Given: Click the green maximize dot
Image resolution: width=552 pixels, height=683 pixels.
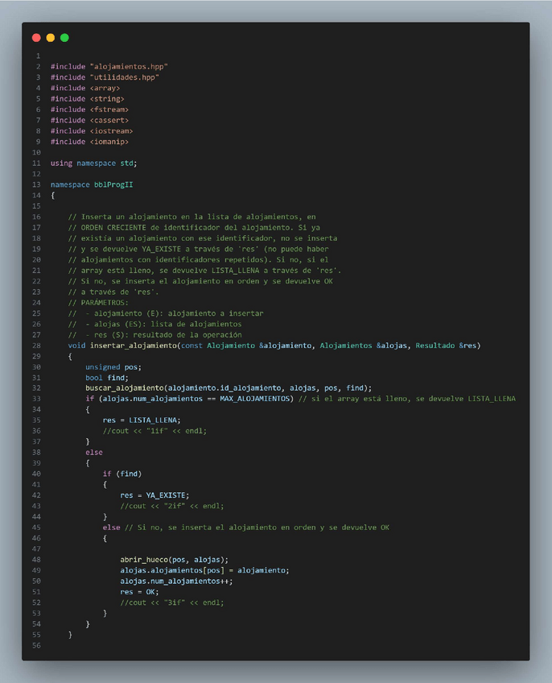Looking at the screenshot, I should point(64,38).
